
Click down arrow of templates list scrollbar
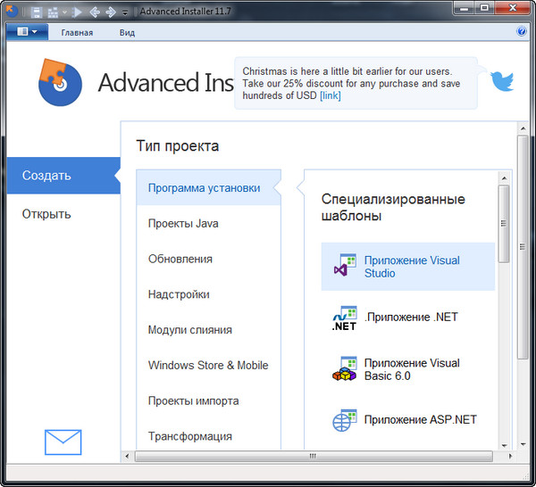pos(504,445)
